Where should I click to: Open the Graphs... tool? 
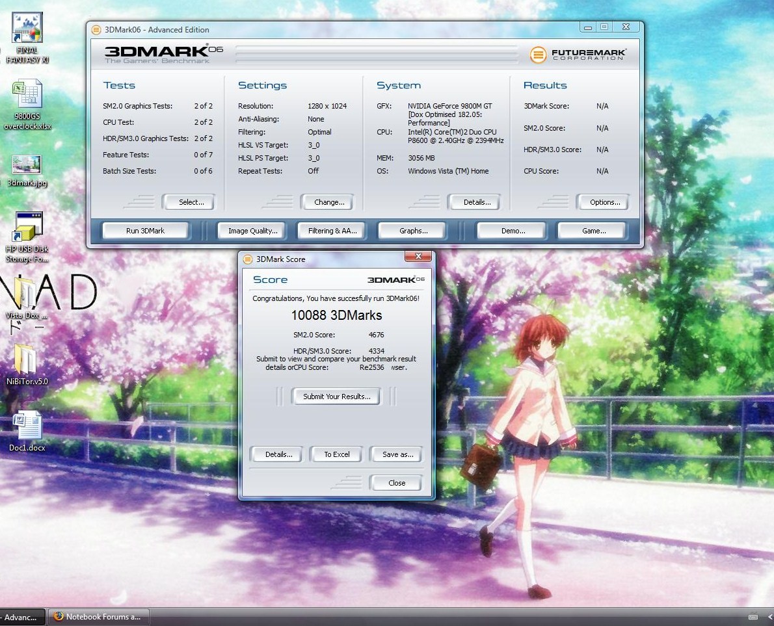coord(413,231)
